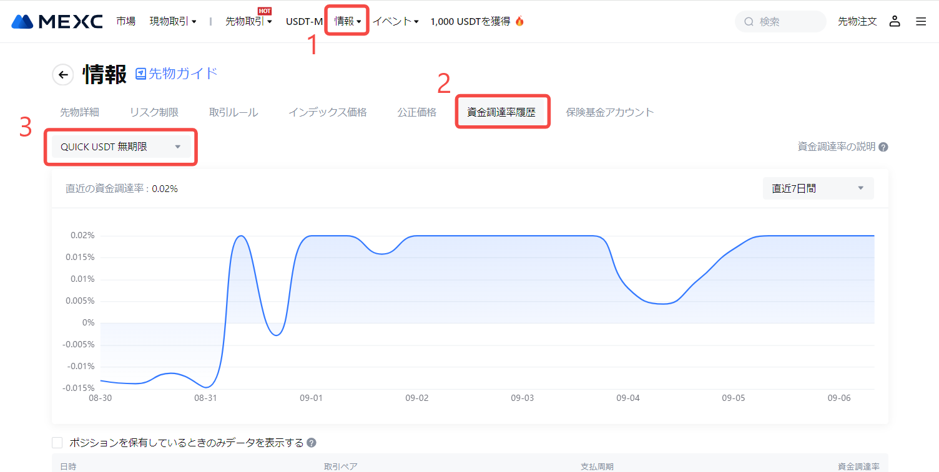The image size is (939, 472).
Task: Click the 検索 search field
Action: click(x=787, y=21)
